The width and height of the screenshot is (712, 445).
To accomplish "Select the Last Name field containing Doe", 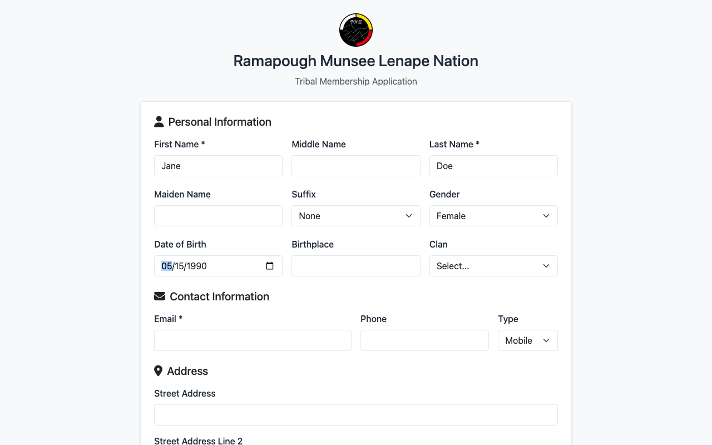I will [x=493, y=166].
